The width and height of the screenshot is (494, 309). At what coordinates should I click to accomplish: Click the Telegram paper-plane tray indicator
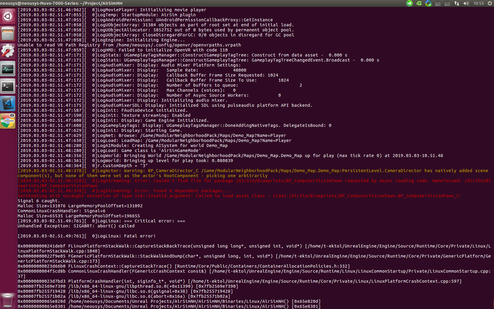[409, 3]
